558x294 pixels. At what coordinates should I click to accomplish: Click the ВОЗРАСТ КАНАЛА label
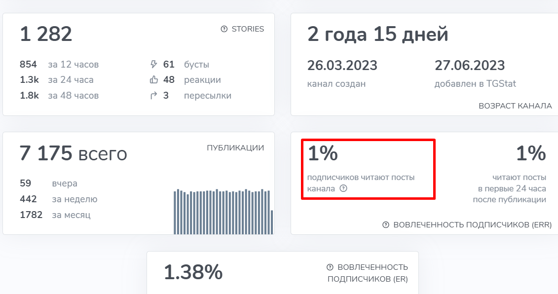click(515, 106)
